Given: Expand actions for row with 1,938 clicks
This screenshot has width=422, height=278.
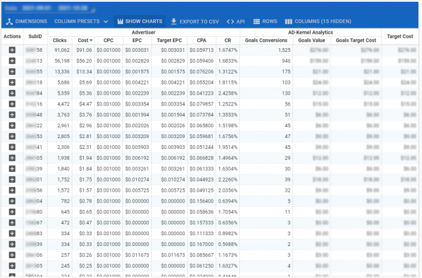Looking at the screenshot, I should (12, 158).
